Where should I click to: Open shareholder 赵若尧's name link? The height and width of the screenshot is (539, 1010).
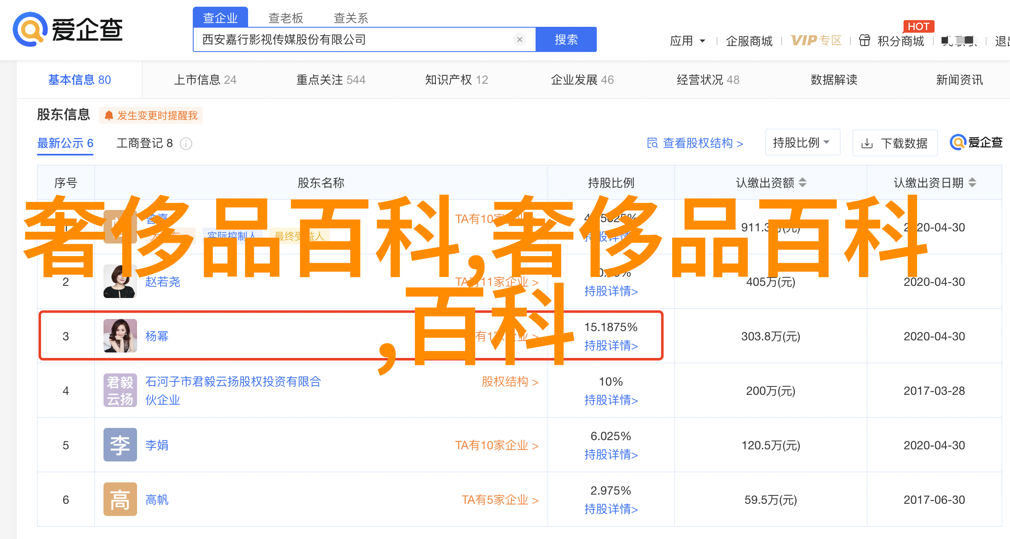[163, 282]
